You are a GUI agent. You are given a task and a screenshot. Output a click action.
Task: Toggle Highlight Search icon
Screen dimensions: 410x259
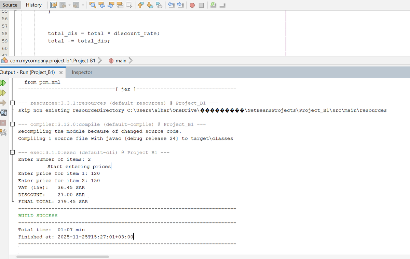[120, 5]
